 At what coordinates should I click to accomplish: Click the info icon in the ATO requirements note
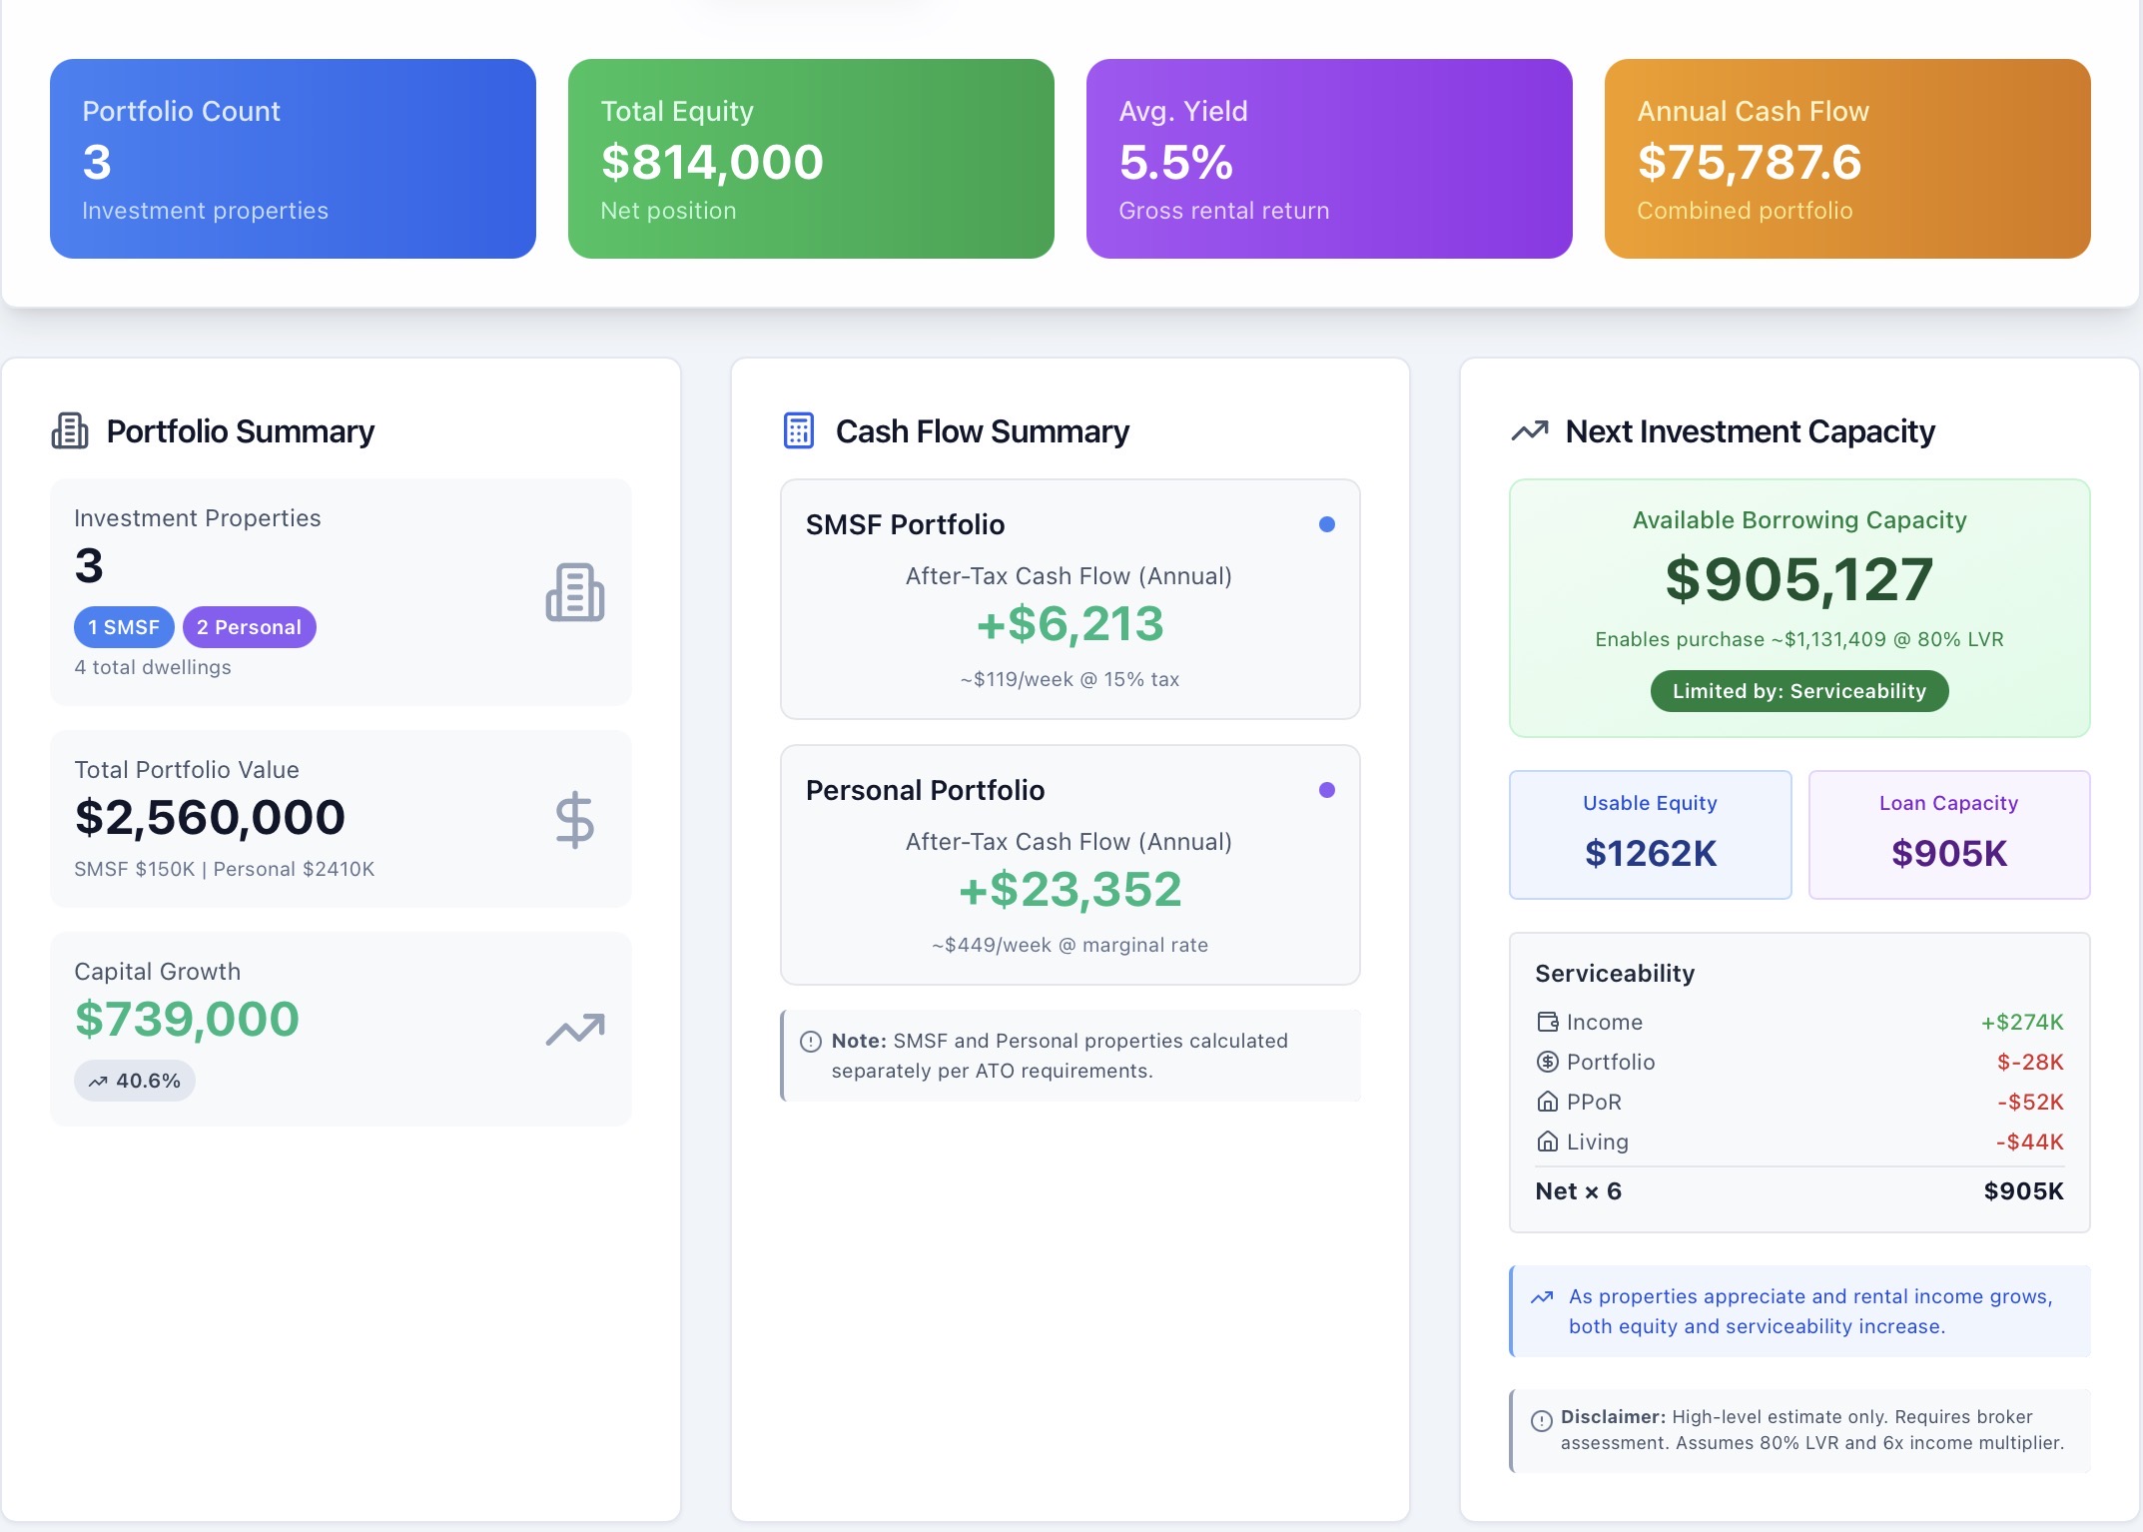coord(811,1041)
